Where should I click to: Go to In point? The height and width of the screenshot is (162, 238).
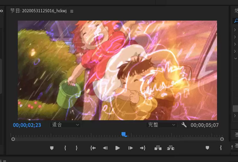93,148
